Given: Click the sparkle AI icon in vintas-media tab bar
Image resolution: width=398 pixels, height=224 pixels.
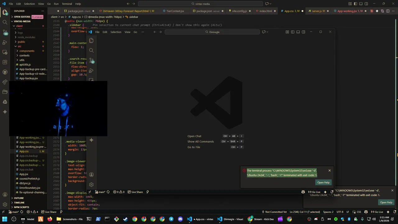Looking at the screenshot, I should pyautogui.click(x=377, y=11).
